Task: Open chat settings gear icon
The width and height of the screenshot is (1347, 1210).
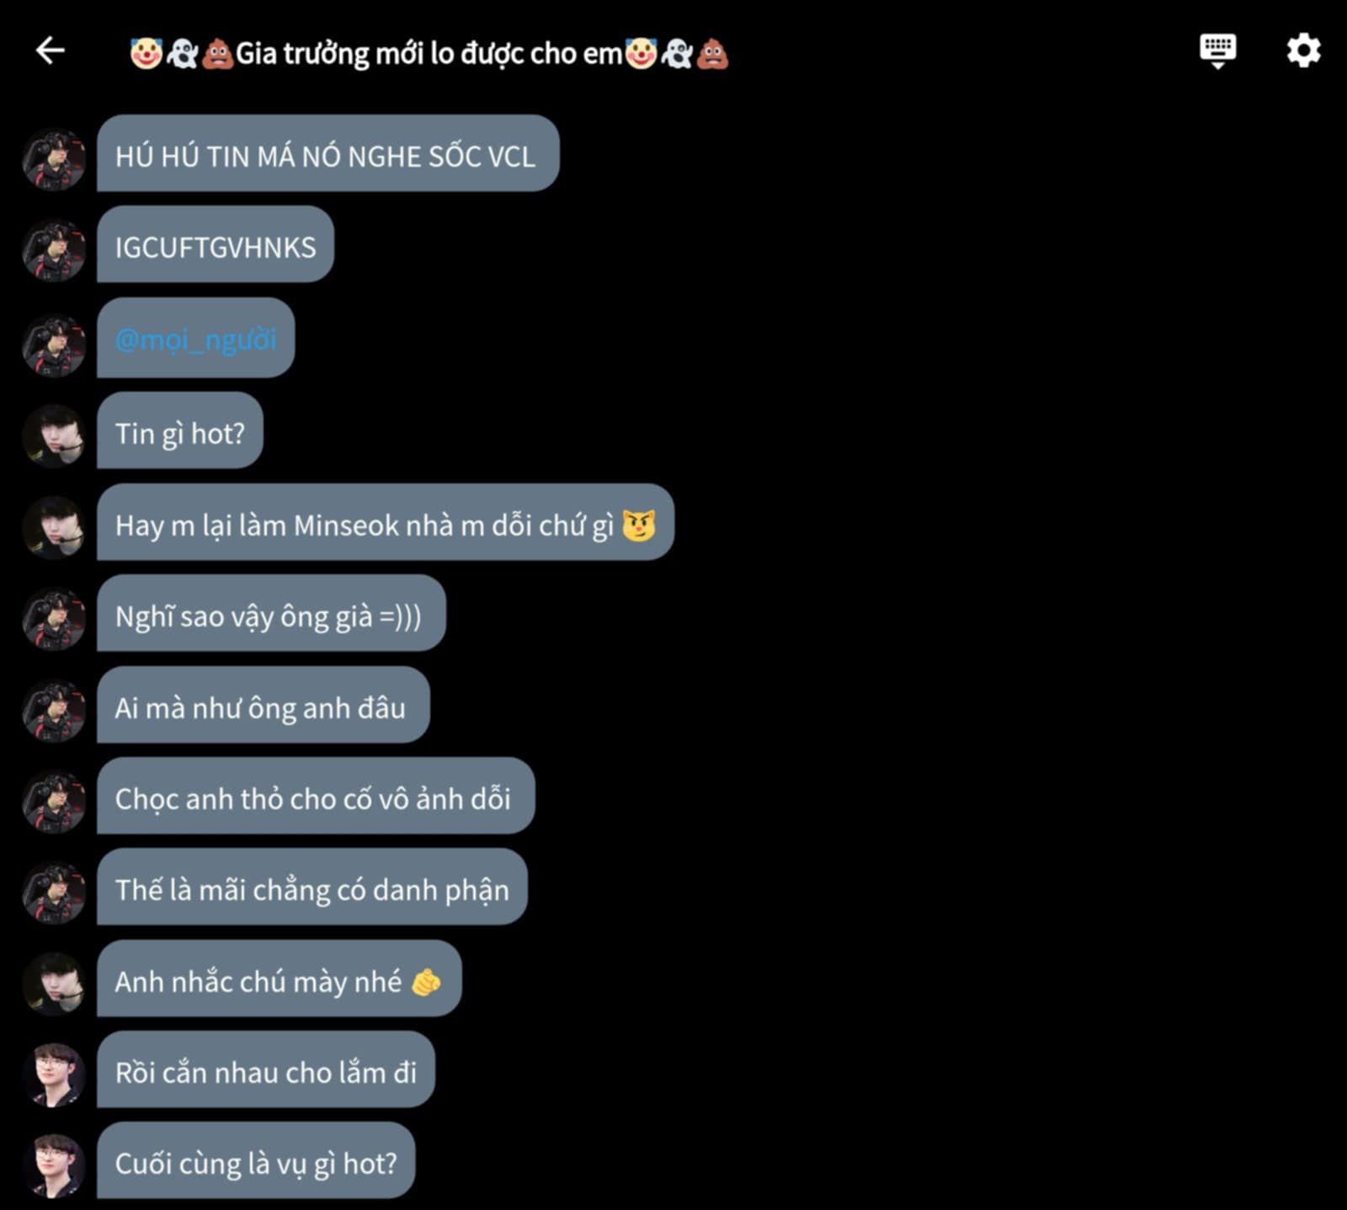Action: click(x=1303, y=51)
